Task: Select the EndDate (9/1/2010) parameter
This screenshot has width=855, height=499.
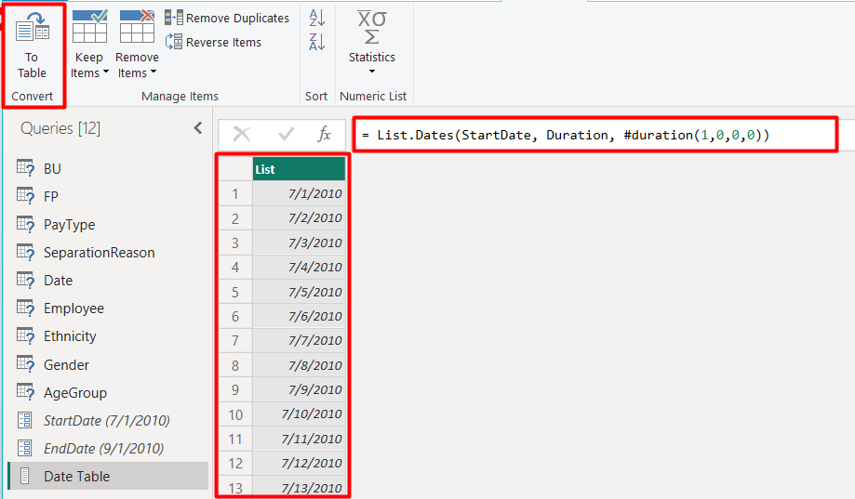Action: click(x=109, y=448)
